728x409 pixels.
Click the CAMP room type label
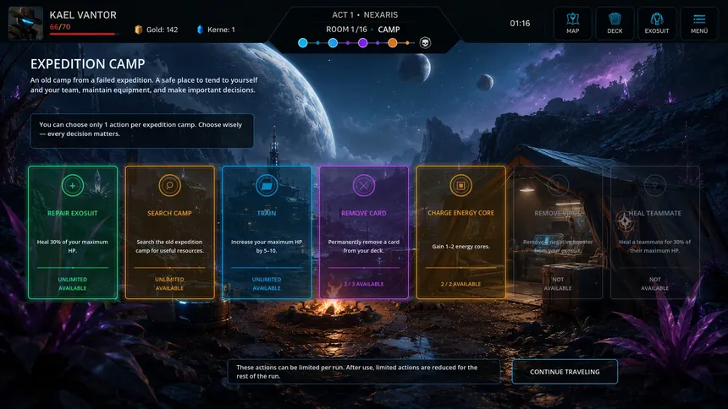pyautogui.click(x=389, y=30)
